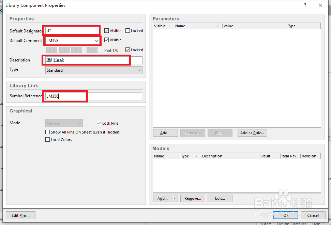The width and height of the screenshot is (331, 225).
Task: Click the Description text field
Action: click(94, 60)
